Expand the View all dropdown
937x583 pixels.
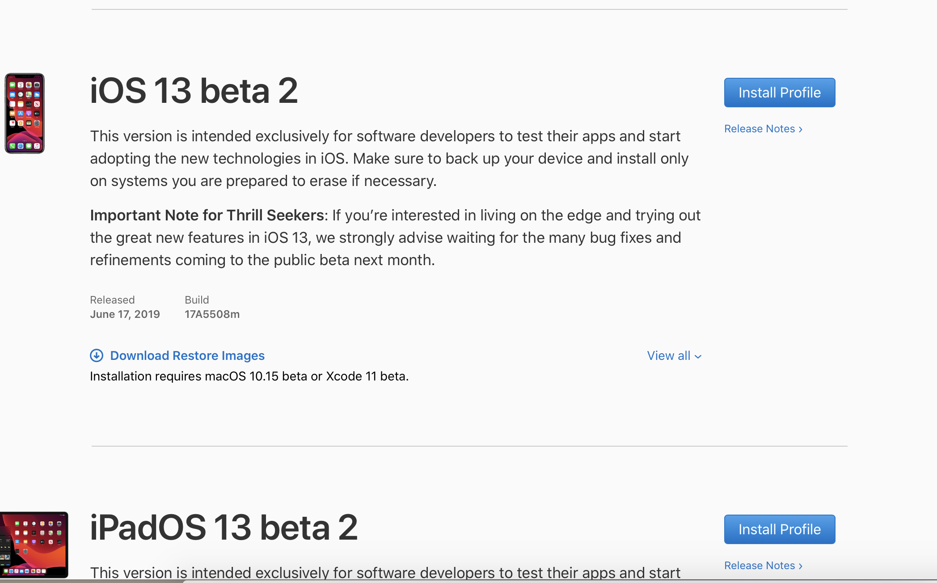[669, 355]
